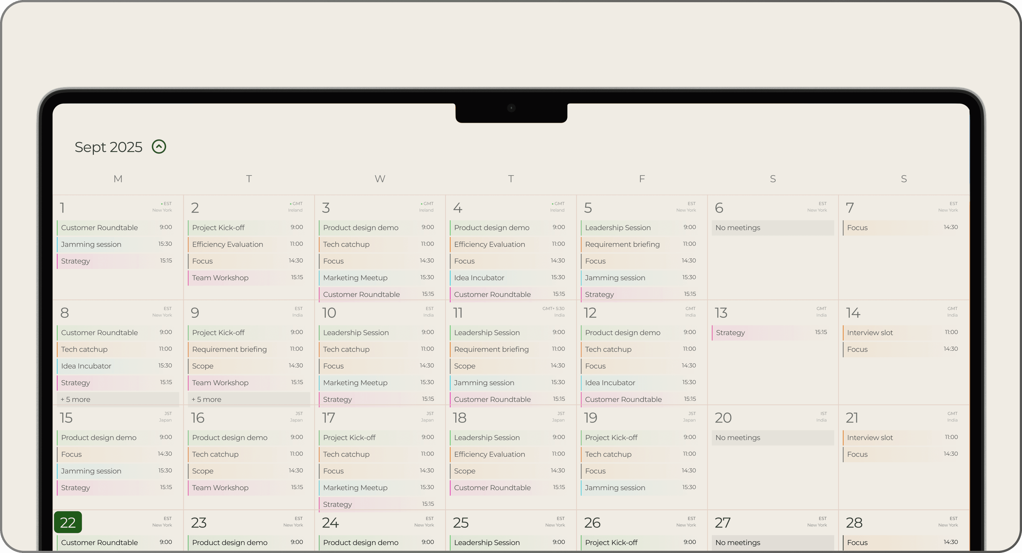Open Interview slot on September 14

870,332
